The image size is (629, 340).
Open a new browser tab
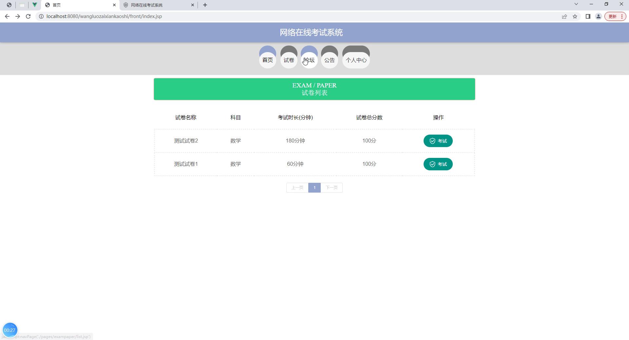pos(205,5)
